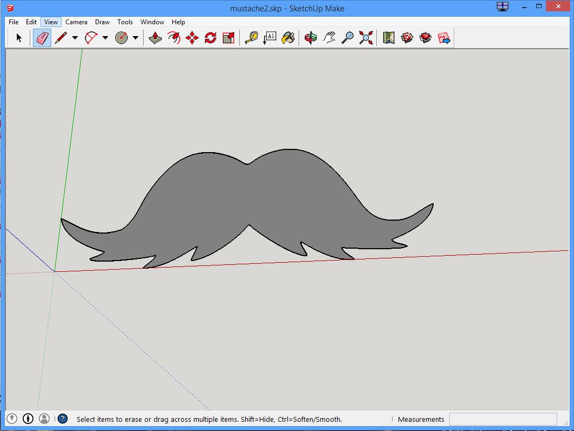
Task: Open the Camera menu
Action: coord(76,22)
